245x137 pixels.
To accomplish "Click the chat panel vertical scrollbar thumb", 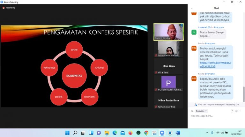I will click(x=244, y=94).
